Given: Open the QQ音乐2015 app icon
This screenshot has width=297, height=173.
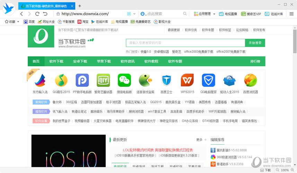Looking at the screenshot, I should tap(61, 81).
